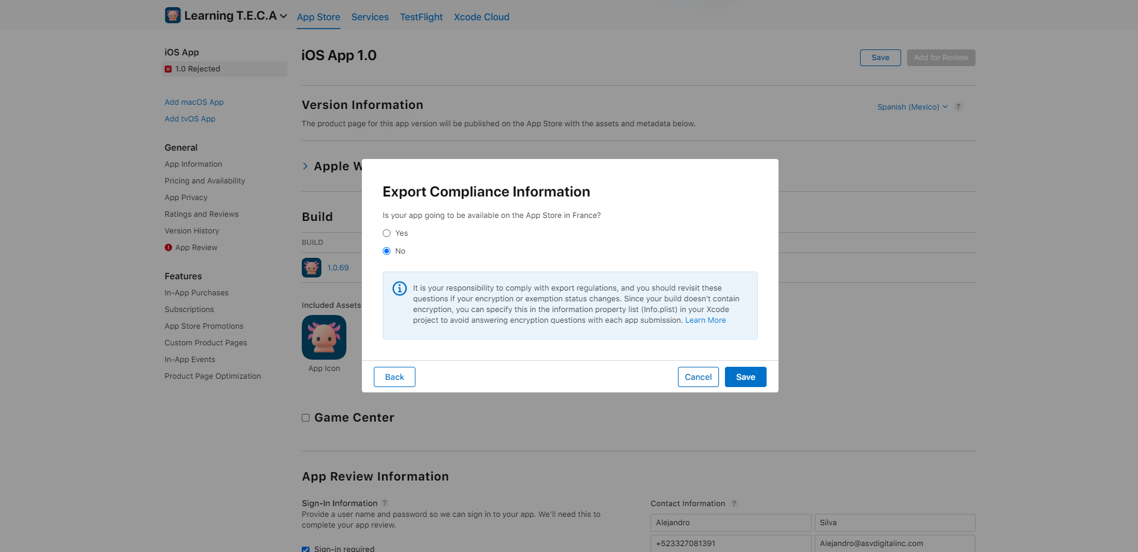Enable the Game Center checkbox
Image resolution: width=1138 pixels, height=552 pixels.
pyautogui.click(x=306, y=418)
